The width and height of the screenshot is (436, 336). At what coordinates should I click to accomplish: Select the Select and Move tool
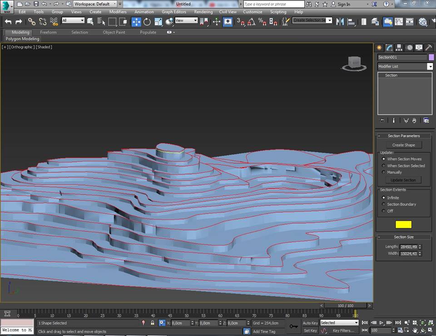(136, 22)
